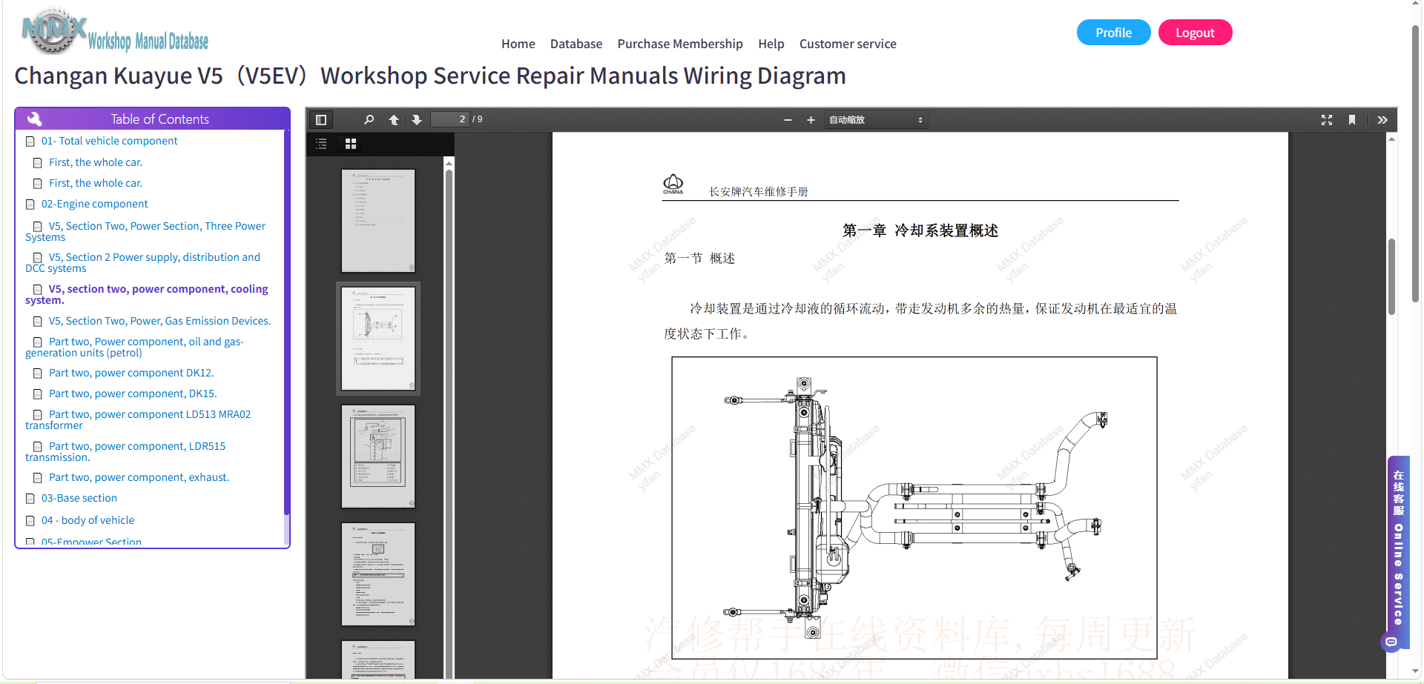Viewport: 1424px width, 684px height.
Task: Open 'LDR515 transmission' manual
Action: pos(125,451)
